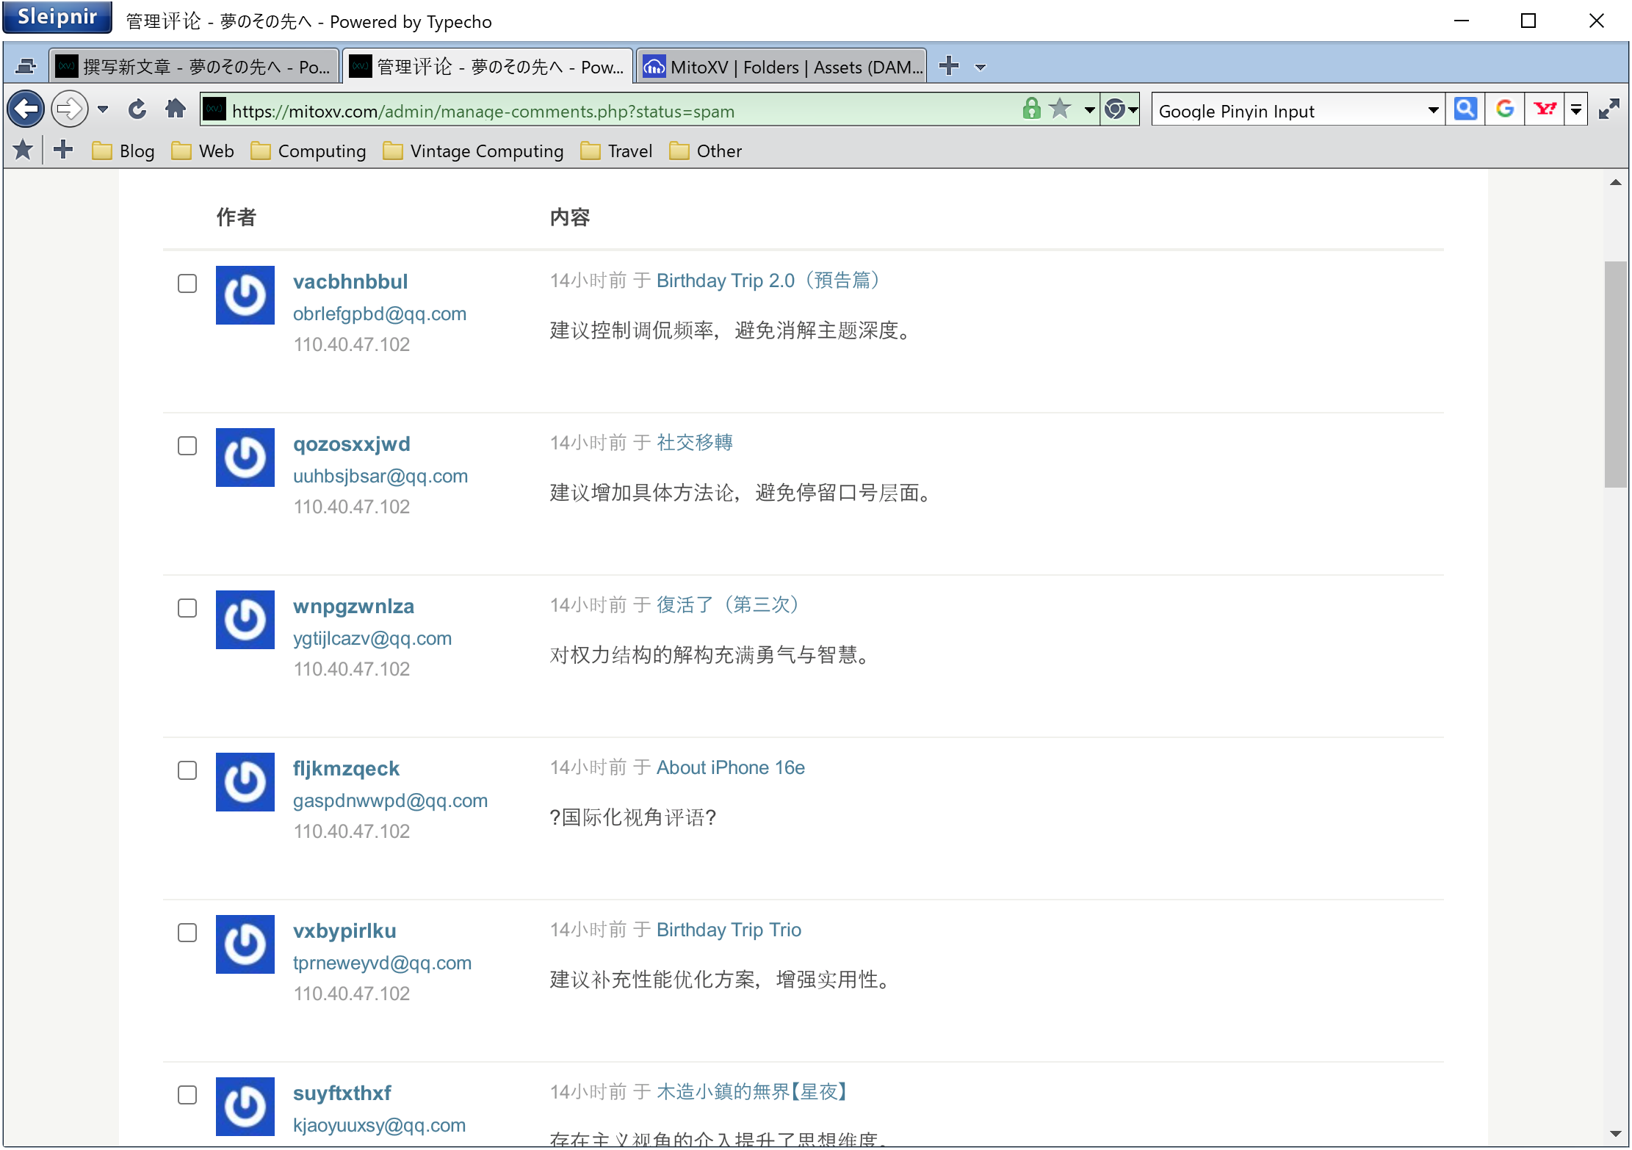
Task: Open the Computing bookmarks folder
Action: [308, 151]
